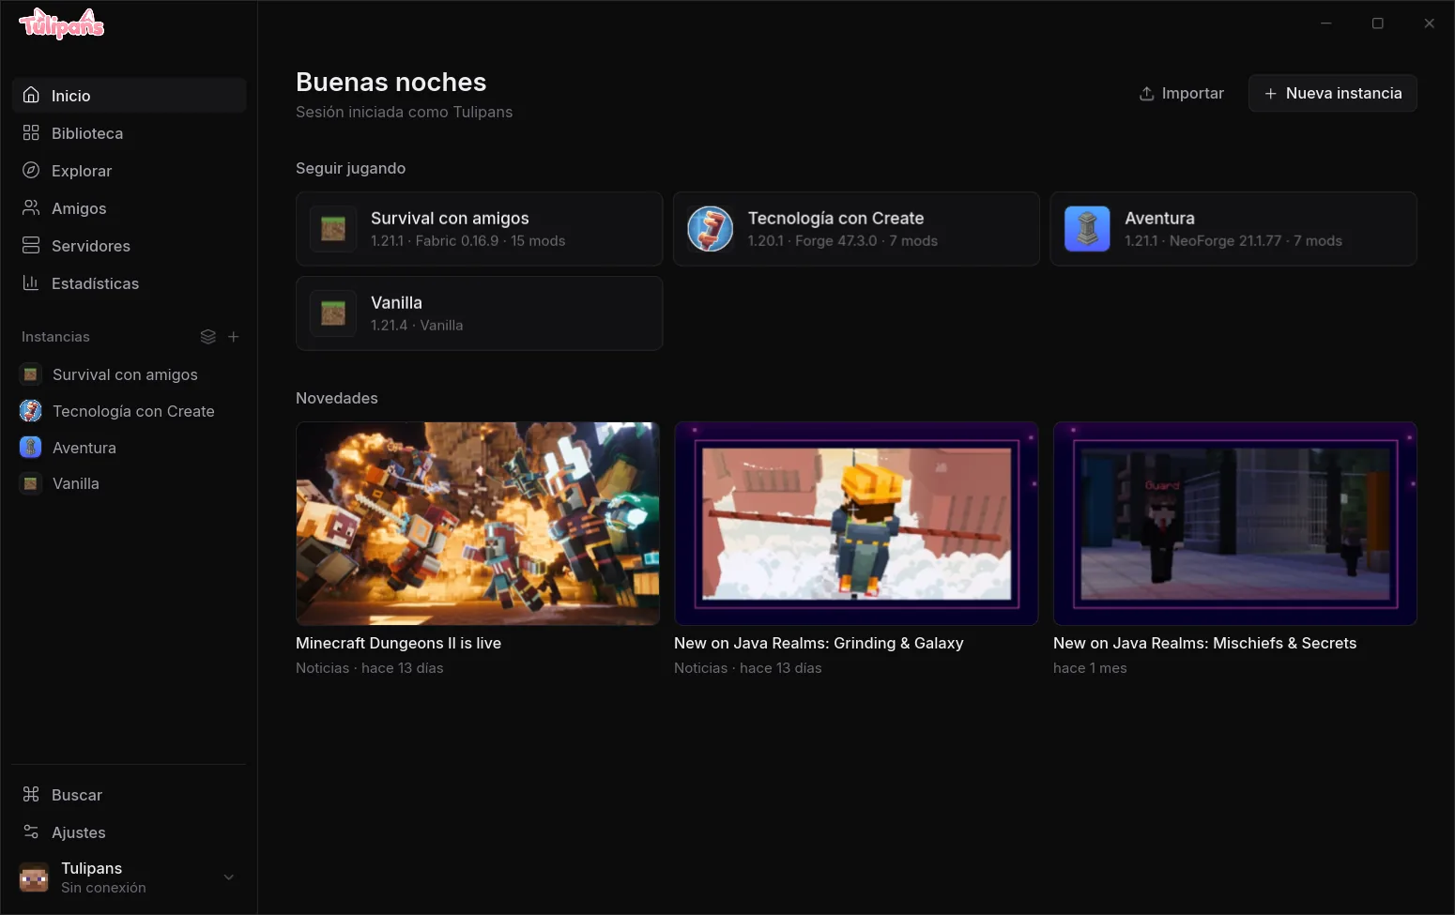Image resolution: width=1455 pixels, height=915 pixels.
Task: Open Buscar search in the sidebar
Action: coord(129,795)
